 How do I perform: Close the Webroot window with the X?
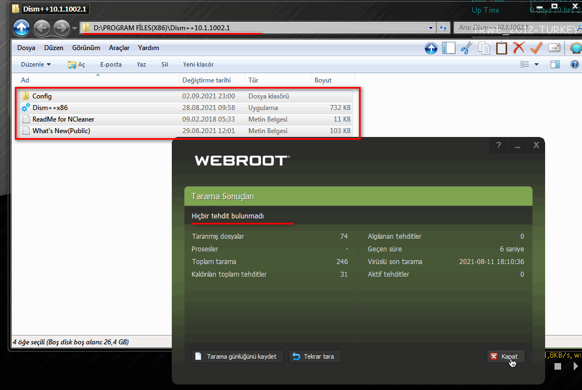(x=536, y=145)
